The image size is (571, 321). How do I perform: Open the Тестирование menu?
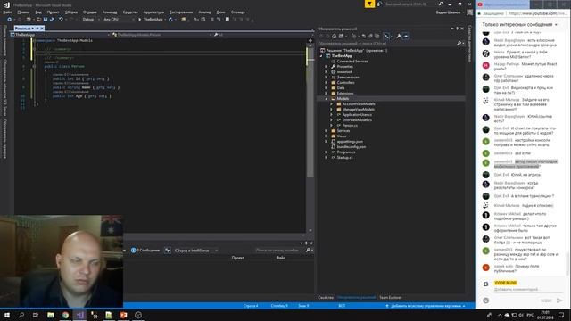click(181, 12)
